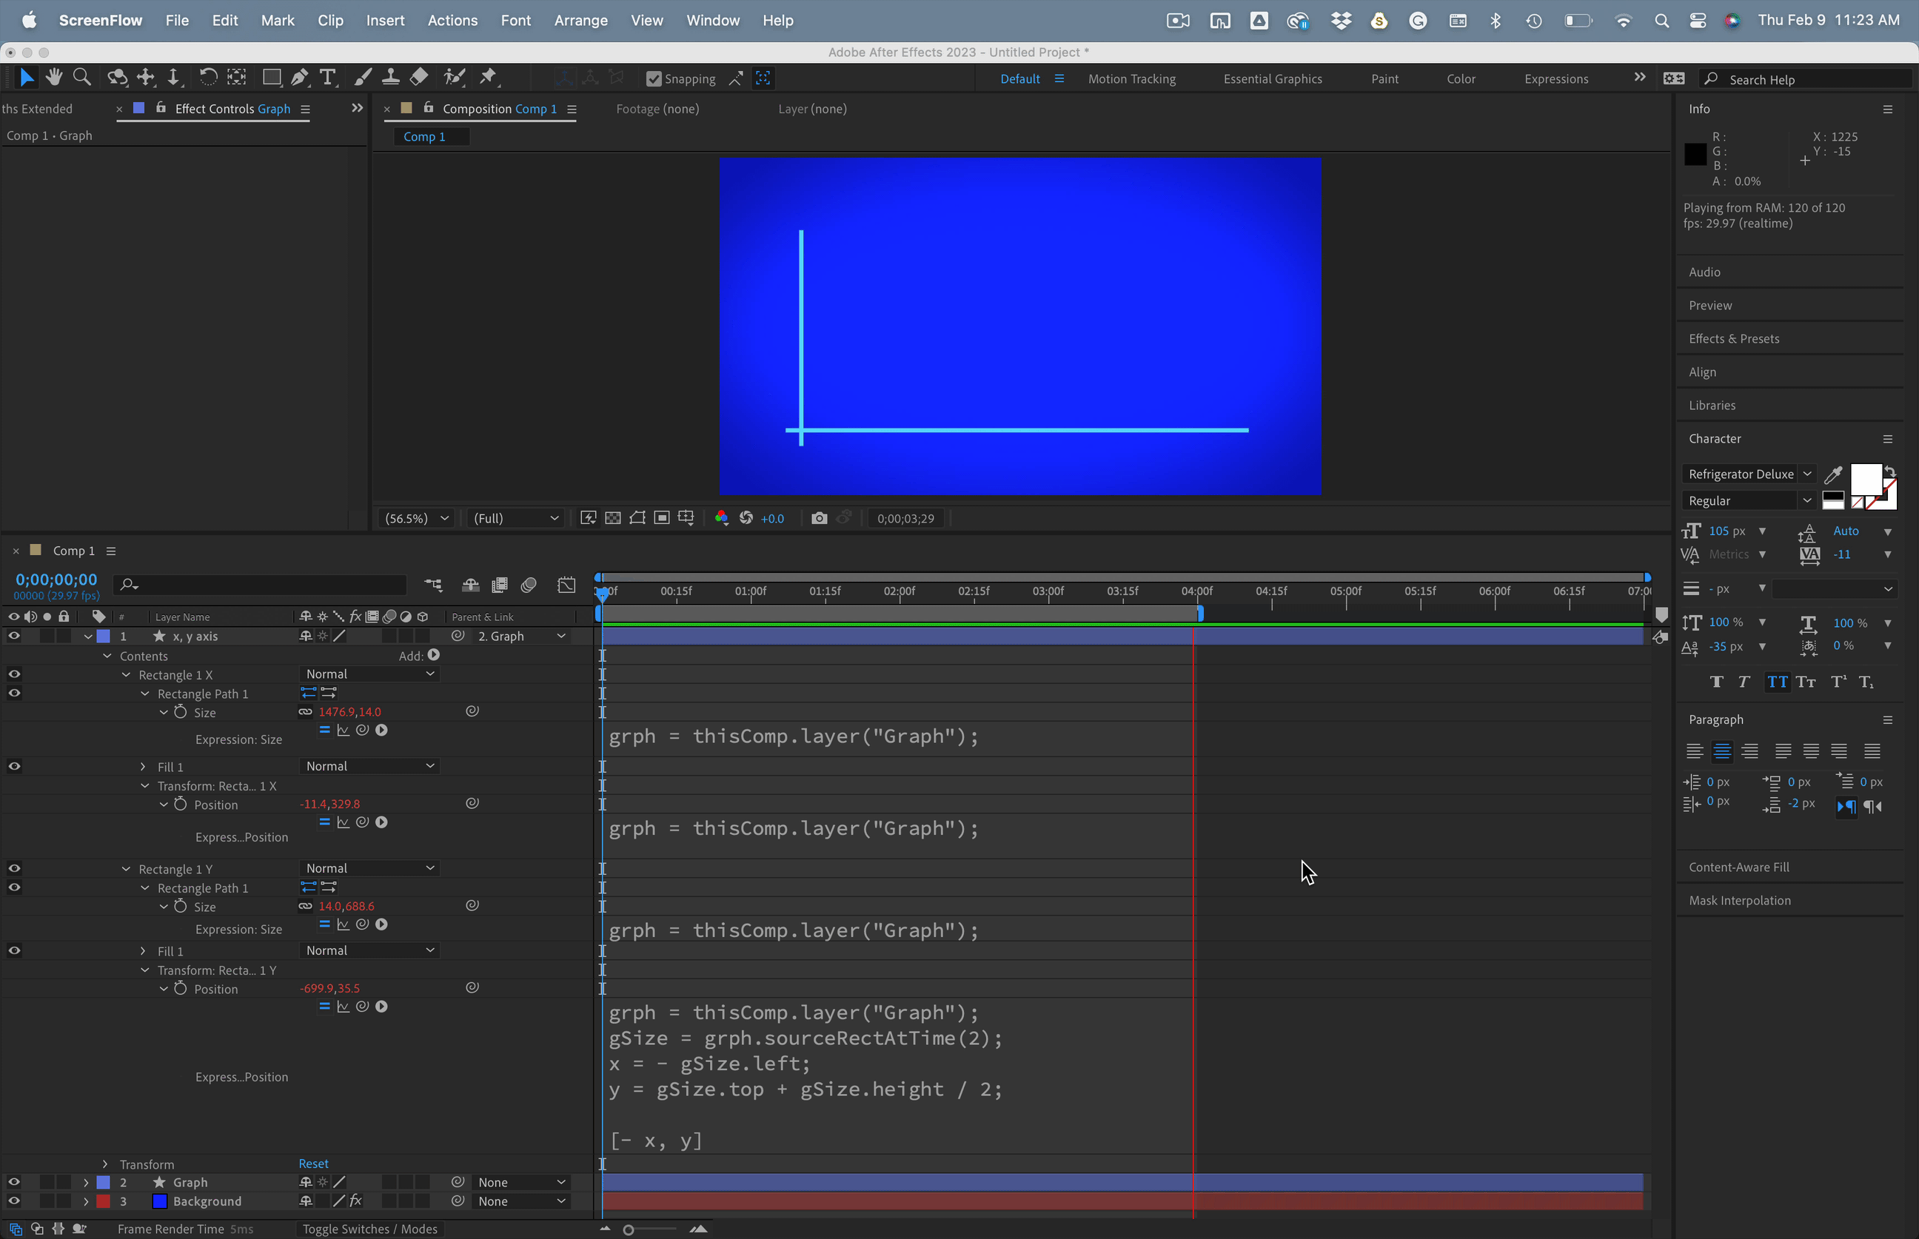Expand the Graph layer properties
The image size is (1919, 1239).
(x=86, y=1182)
